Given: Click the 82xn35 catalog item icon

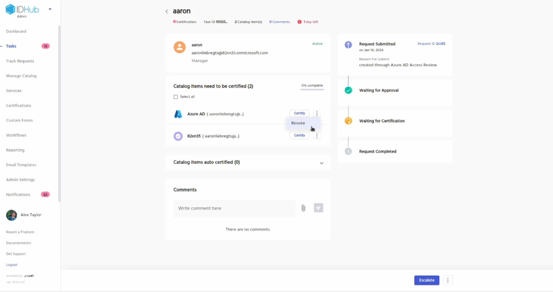Looking at the screenshot, I should pos(178,136).
